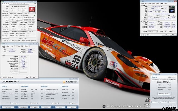The height and width of the screenshot is (111, 178).
Task: Open 主板 tab in the CPU-Z memory window
Action: click(x=11, y=46)
